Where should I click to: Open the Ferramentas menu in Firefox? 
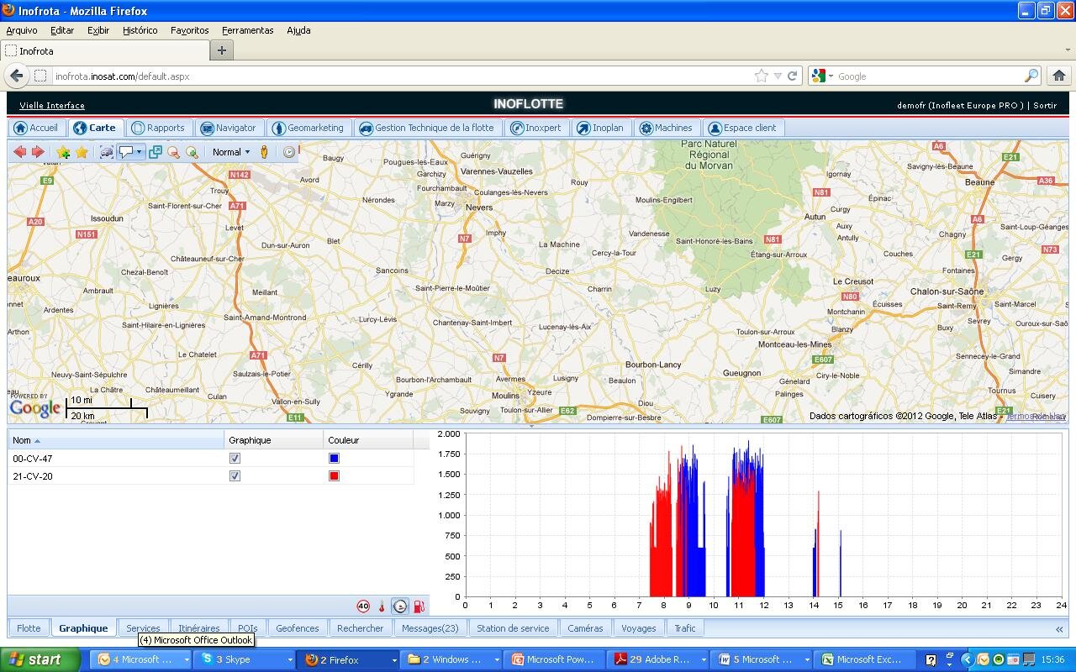[247, 30]
